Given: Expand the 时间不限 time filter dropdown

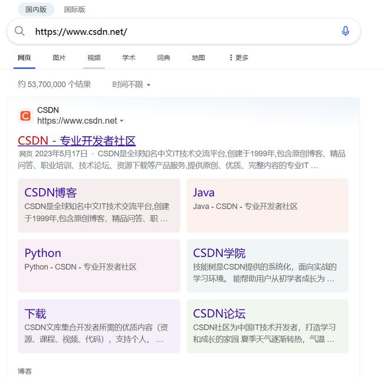Looking at the screenshot, I should tap(131, 84).
